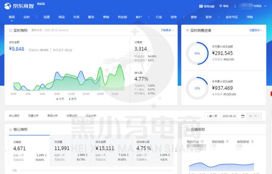Click the 前一天 button
The height and width of the screenshot is (174, 272).
pyautogui.click(x=212, y=116)
